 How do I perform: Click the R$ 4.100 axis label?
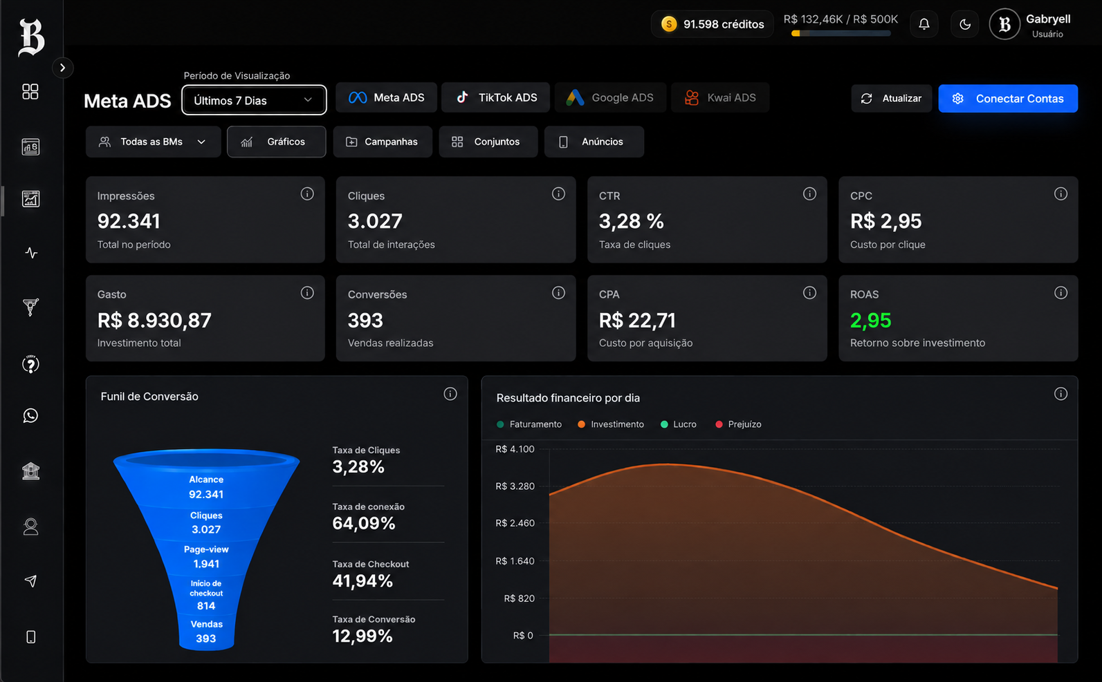515,449
